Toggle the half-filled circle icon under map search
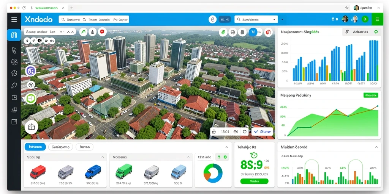Image resolution: width=389 pixels, height=194 pixels. [40, 41]
